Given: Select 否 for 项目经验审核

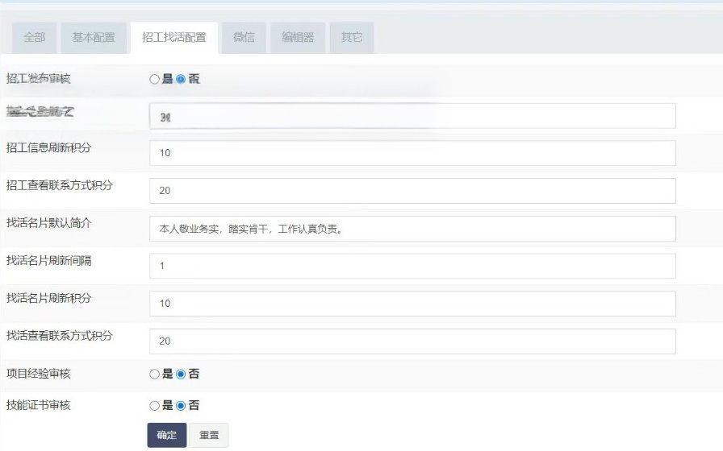Looking at the screenshot, I should (x=181, y=374).
